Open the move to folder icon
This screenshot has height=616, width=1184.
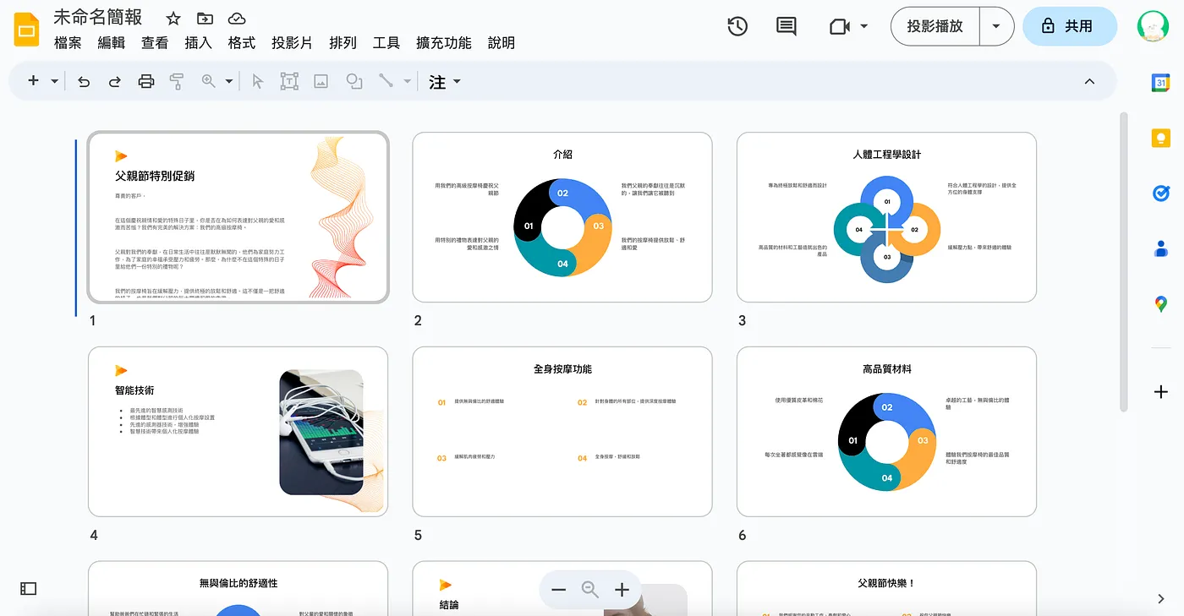[205, 19]
